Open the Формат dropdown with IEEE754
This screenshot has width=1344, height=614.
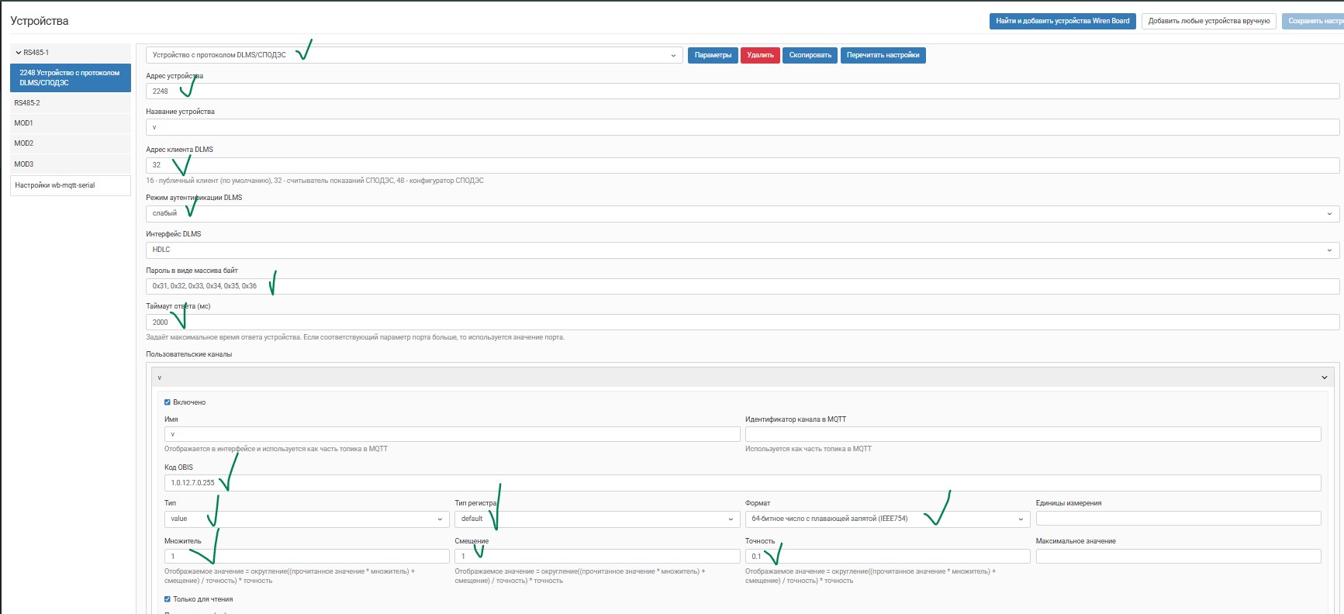click(x=887, y=519)
